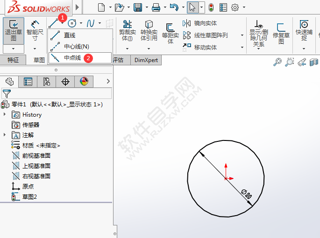The image size is (320, 238).
Task: Select the 前视基准面 front plane
Action: pyautogui.click(x=31, y=155)
